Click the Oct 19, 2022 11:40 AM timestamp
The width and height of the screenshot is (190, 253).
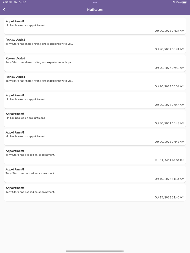(169, 197)
